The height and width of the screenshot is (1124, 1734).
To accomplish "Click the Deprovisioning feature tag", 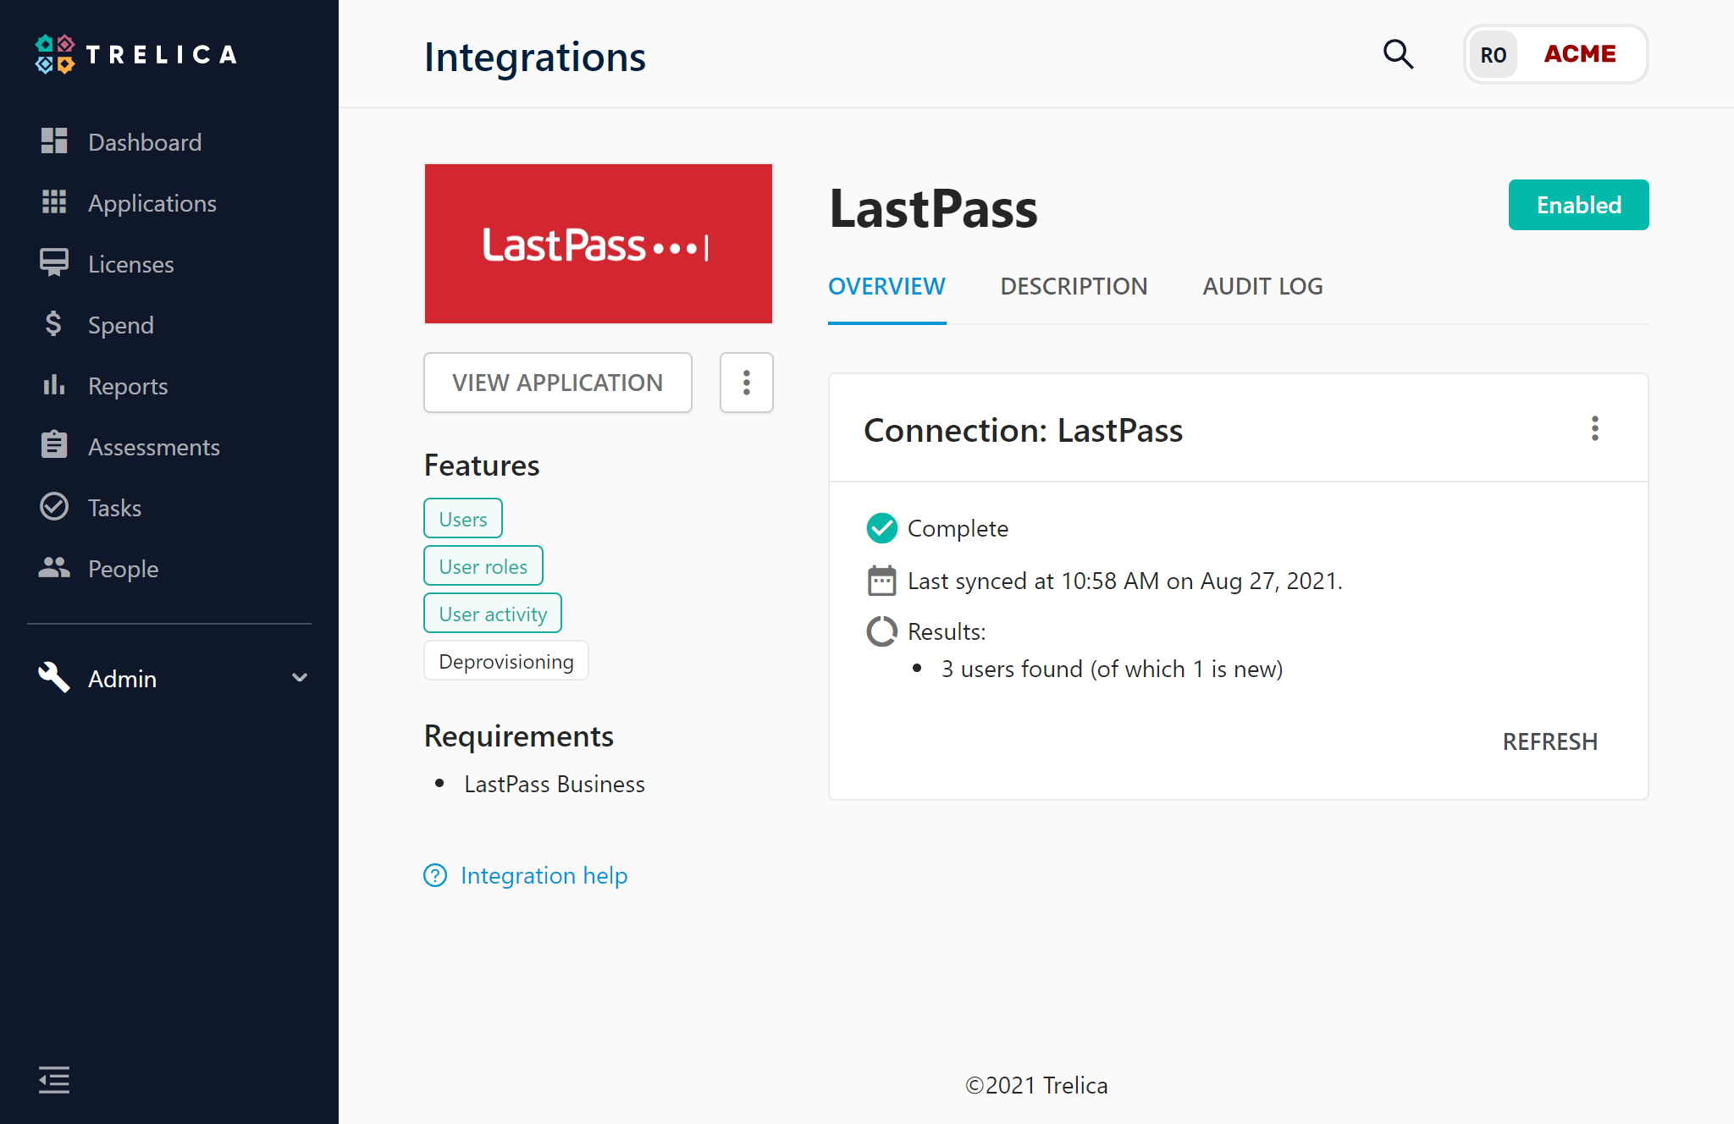I will [506, 661].
